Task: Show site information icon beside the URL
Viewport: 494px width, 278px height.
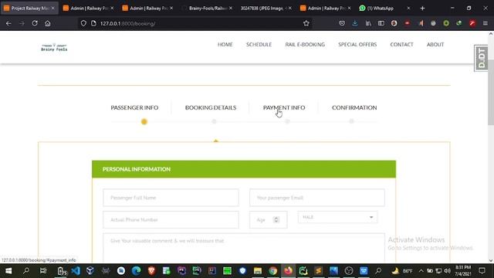Action: coord(93,23)
